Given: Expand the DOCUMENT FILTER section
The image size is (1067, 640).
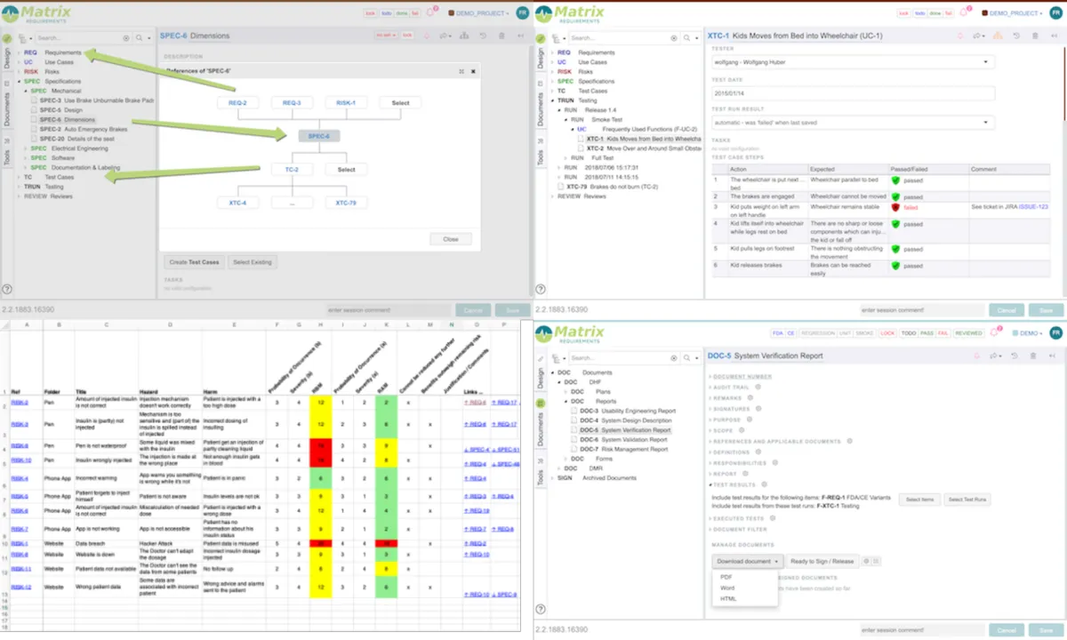Looking at the screenshot, I should [x=739, y=529].
